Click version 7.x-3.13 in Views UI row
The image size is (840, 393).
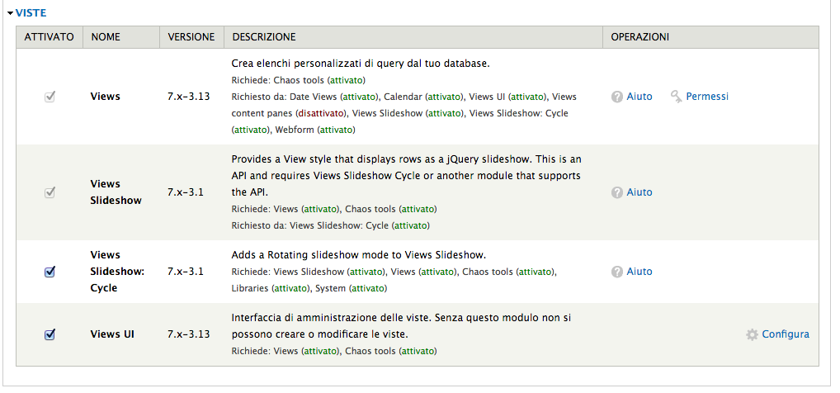click(189, 334)
